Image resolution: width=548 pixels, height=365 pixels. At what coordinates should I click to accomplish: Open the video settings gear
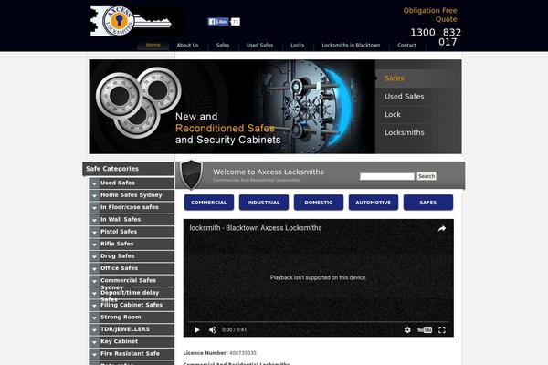coord(407,329)
